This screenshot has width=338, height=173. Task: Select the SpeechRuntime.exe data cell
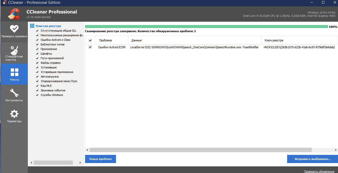(194, 47)
